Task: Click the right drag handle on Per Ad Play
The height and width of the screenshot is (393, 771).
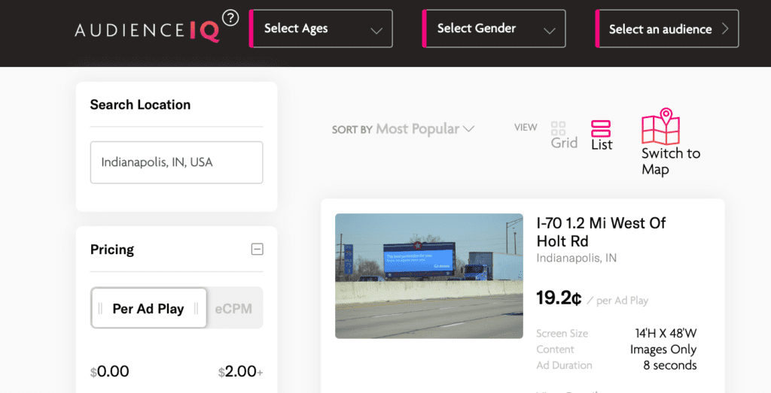Action: 197,308
